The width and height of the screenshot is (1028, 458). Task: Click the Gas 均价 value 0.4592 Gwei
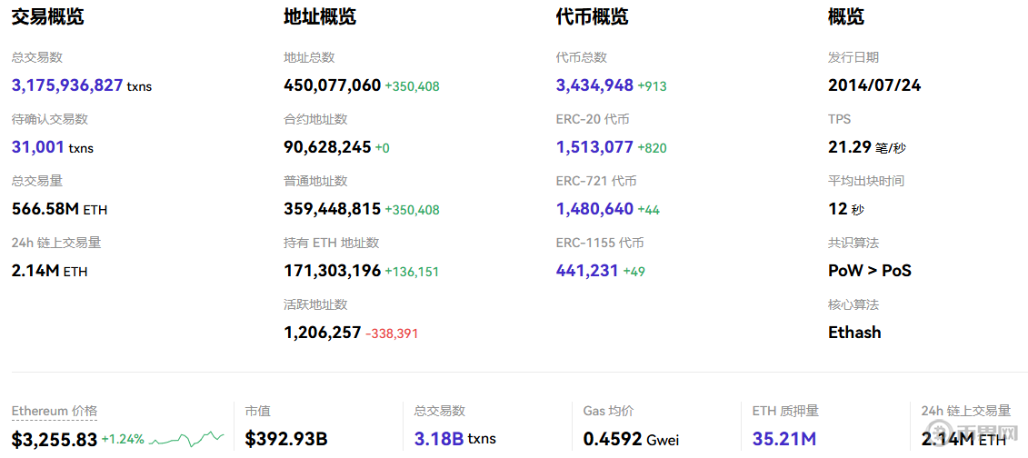pos(631,439)
